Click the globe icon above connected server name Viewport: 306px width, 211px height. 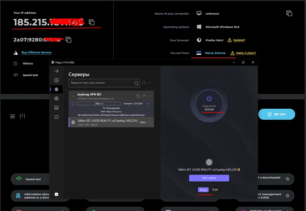click(x=209, y=162)
